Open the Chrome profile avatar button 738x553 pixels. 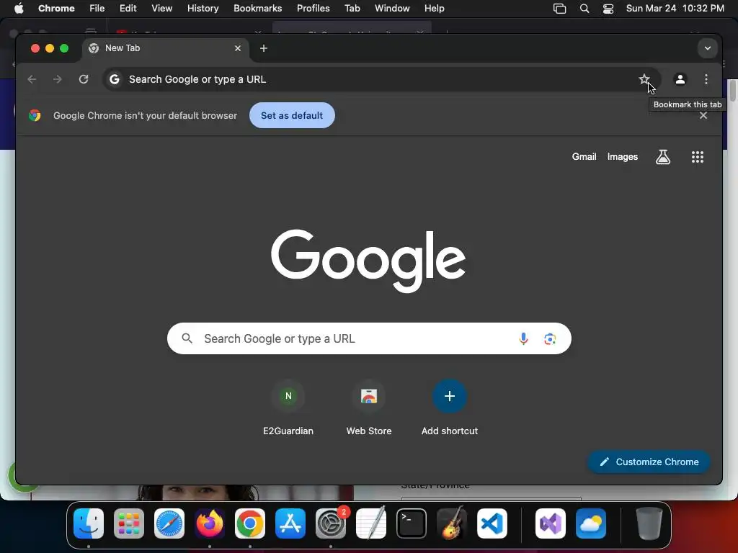tap(680, 79)
